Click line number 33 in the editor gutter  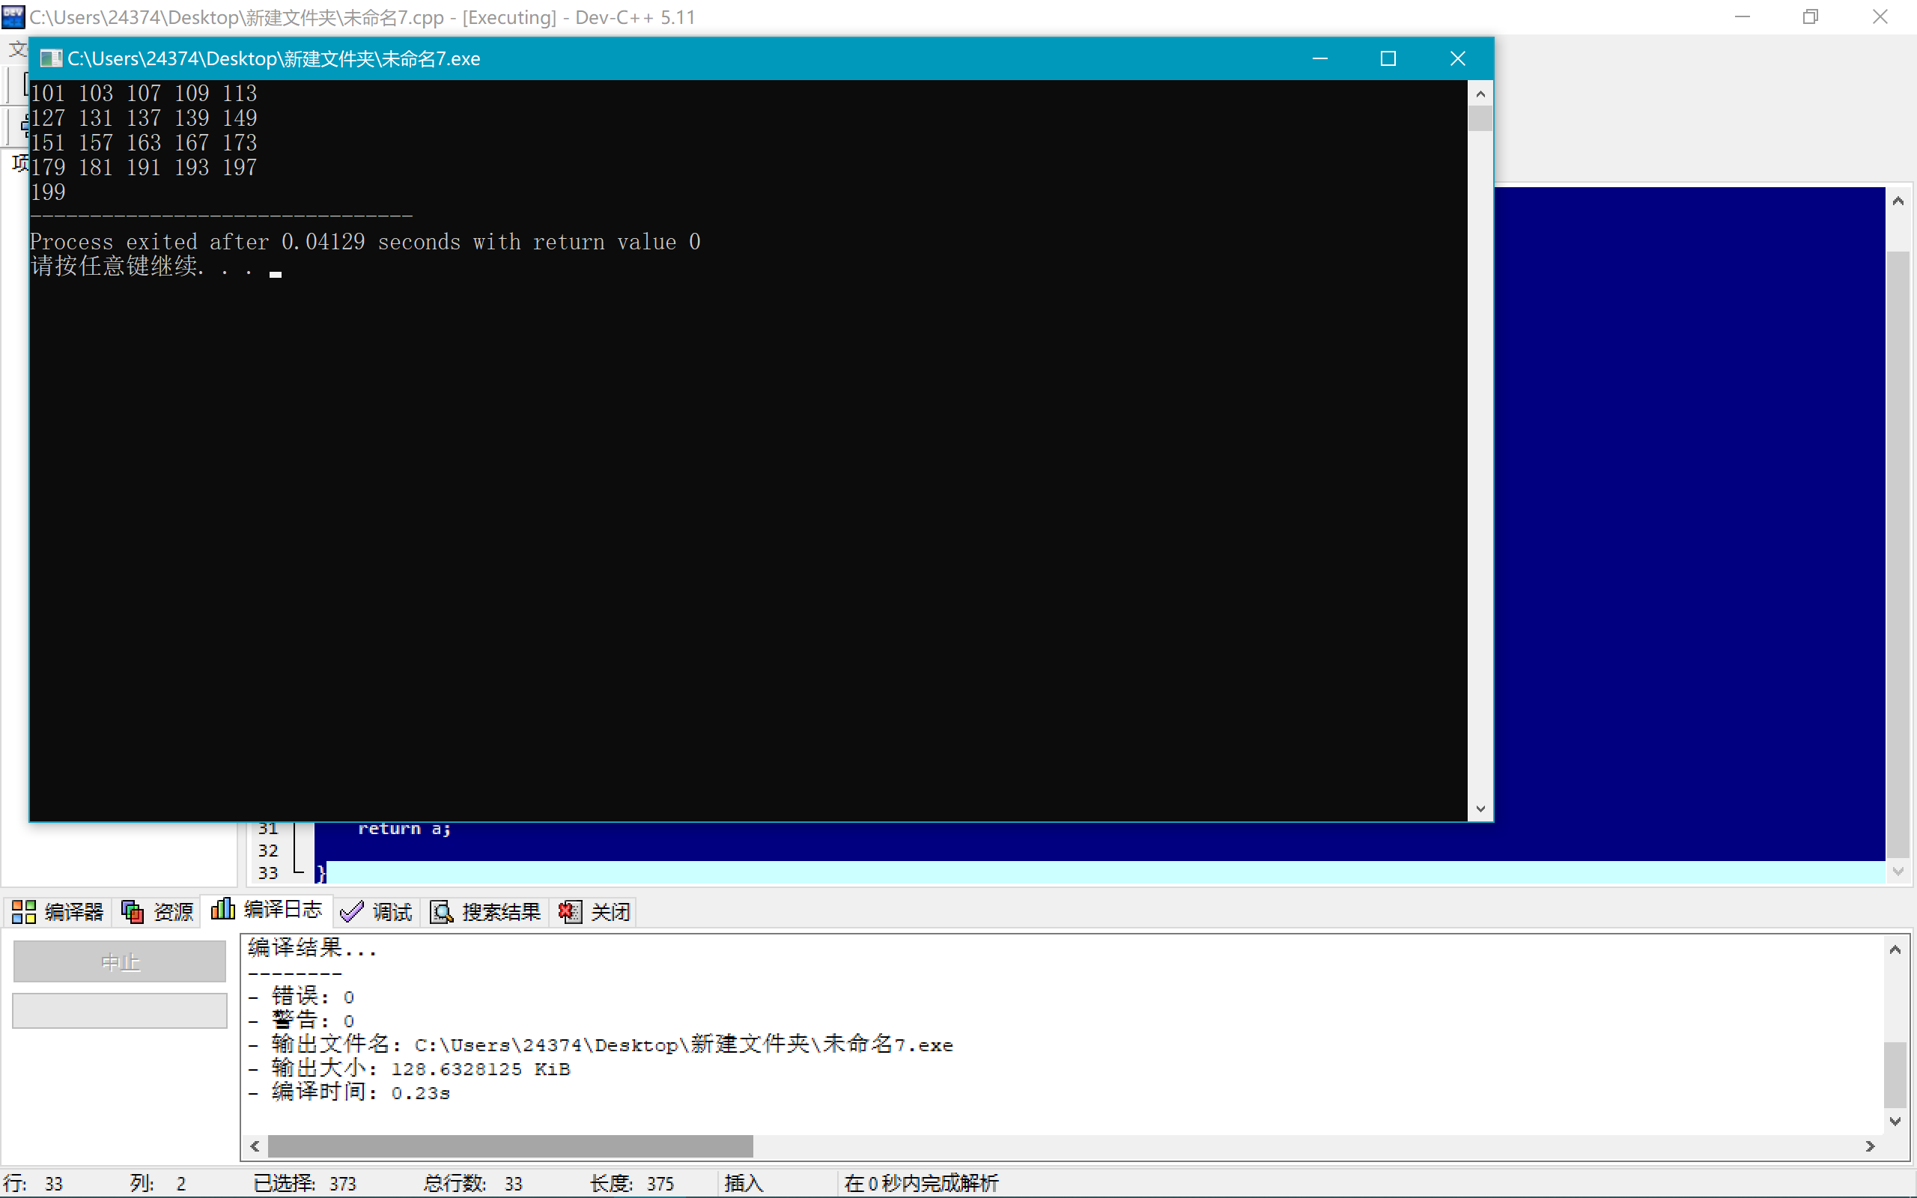pyautogui.click(x=268, y=873)
